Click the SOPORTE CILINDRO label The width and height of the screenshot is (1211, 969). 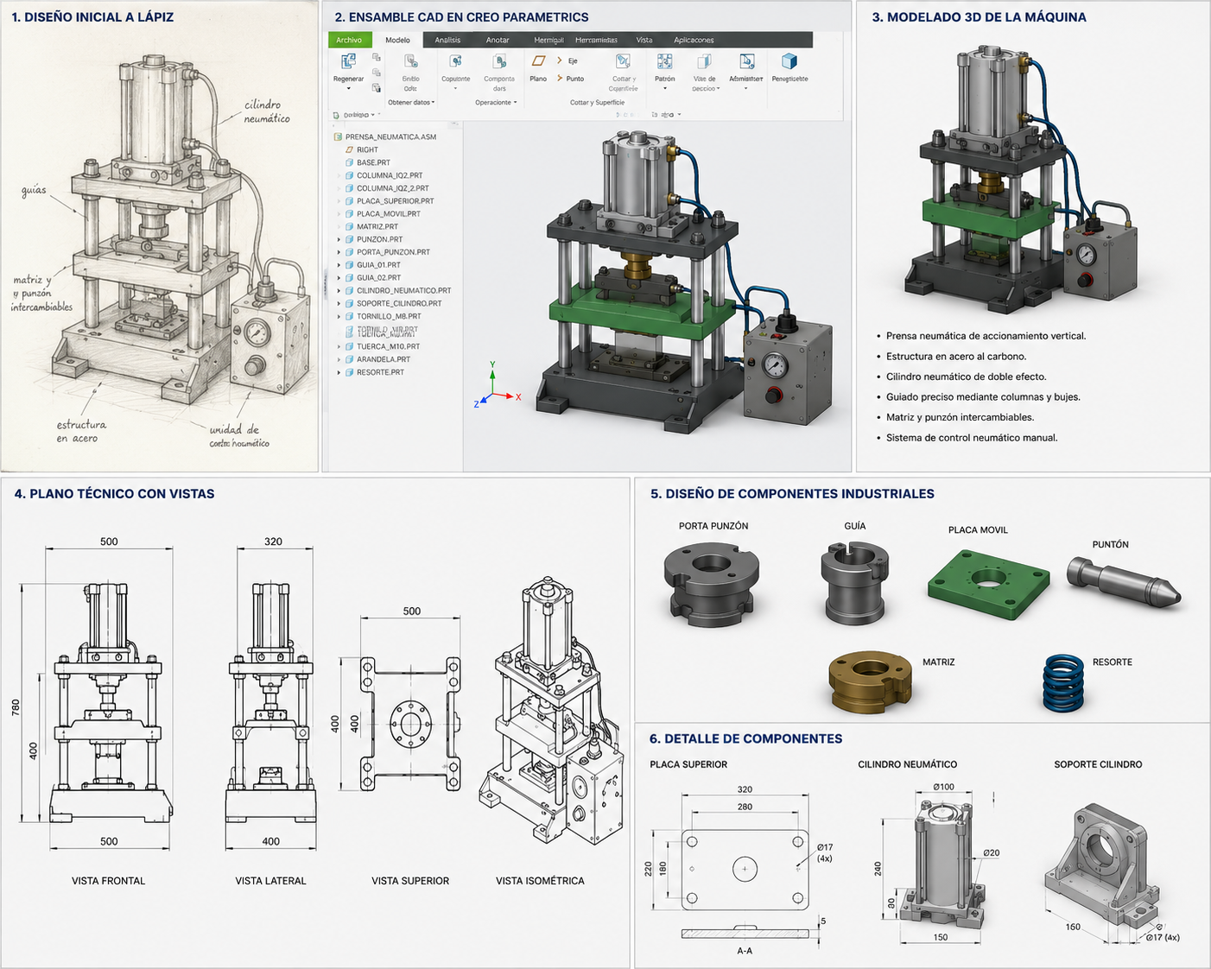1098,764
